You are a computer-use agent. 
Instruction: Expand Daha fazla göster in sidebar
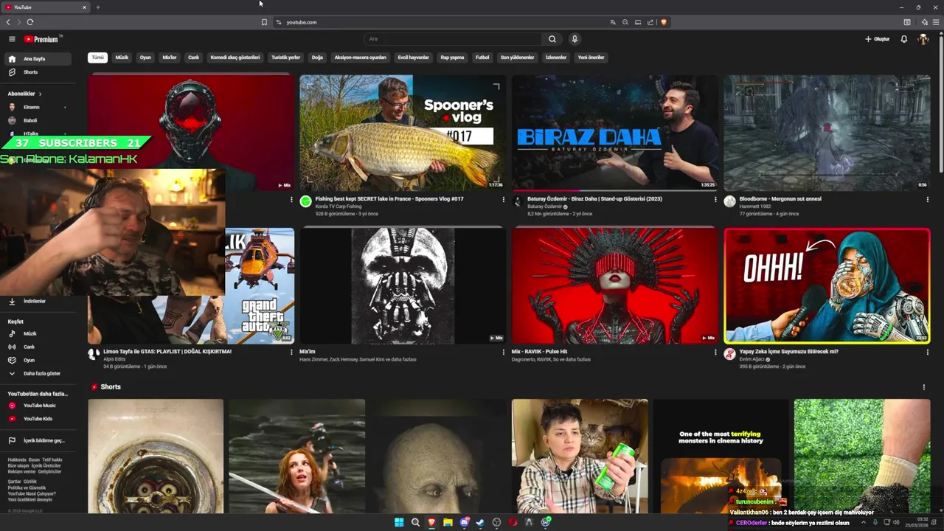coord(39,373)
